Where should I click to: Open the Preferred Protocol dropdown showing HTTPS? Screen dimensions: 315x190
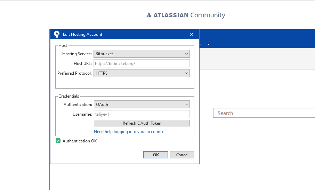coord(142,73)
